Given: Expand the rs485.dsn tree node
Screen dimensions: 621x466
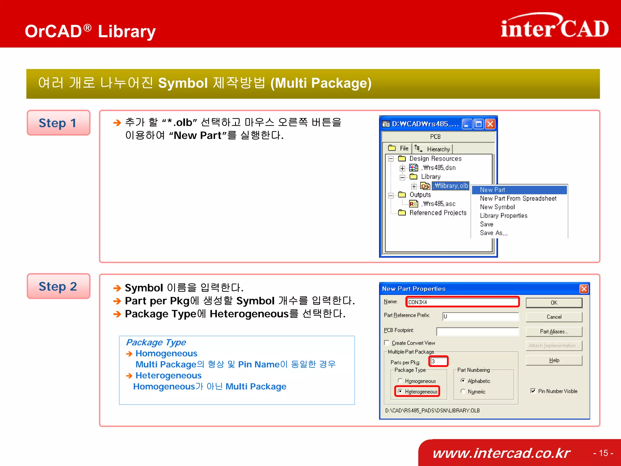Looking at the screenshot, I should pyautogui.click(x=402, y=168).
